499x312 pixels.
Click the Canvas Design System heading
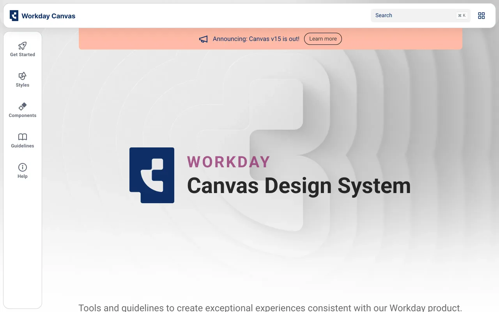coord(299,186)
